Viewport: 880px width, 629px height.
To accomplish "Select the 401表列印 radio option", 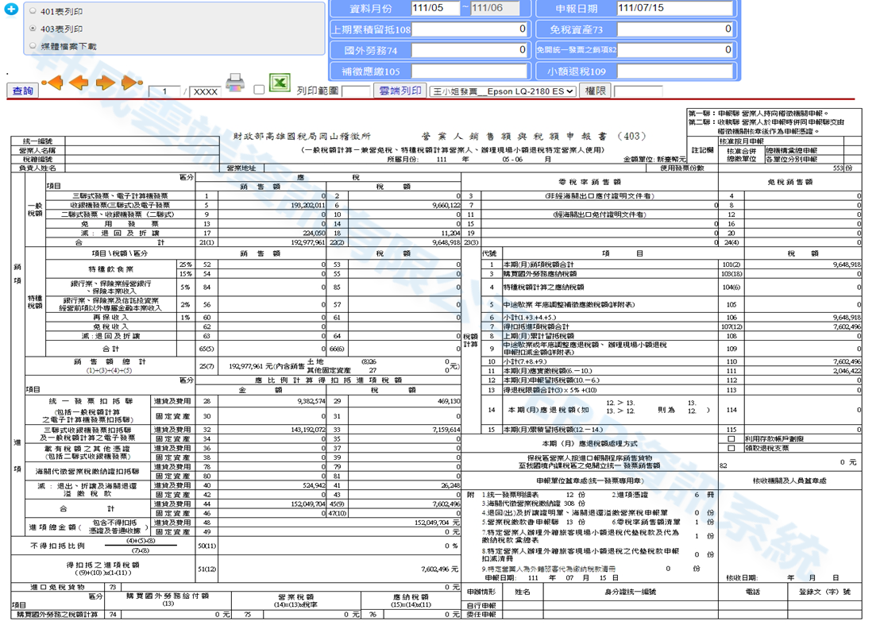I will (33, 10).
